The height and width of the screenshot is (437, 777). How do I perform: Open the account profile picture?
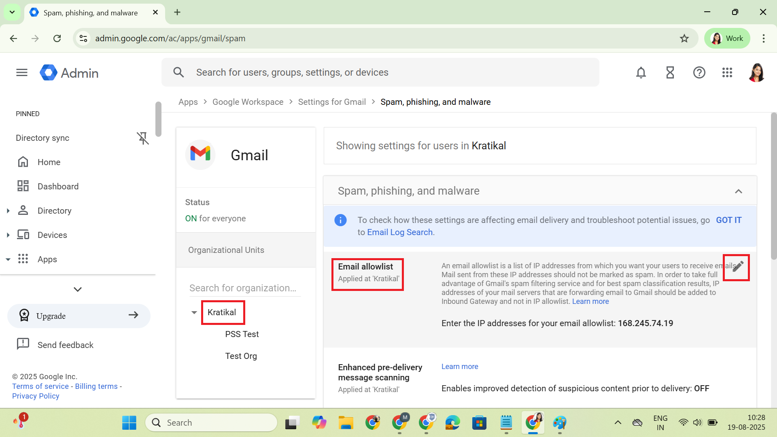(x=756, y=72)
